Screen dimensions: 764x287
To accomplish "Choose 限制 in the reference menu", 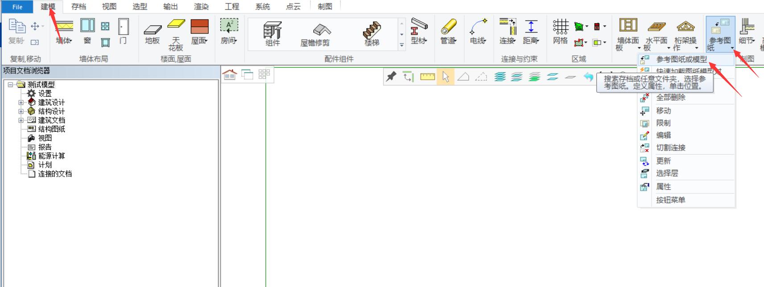I will pyautogui.click(x=686, y=123).
